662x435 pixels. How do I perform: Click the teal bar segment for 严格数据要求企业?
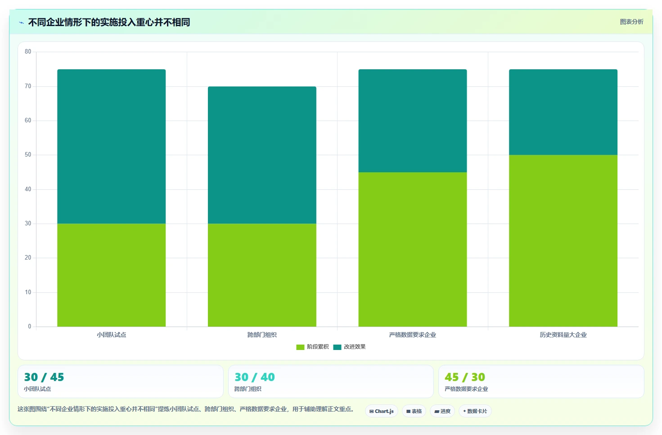pos(413,121)
